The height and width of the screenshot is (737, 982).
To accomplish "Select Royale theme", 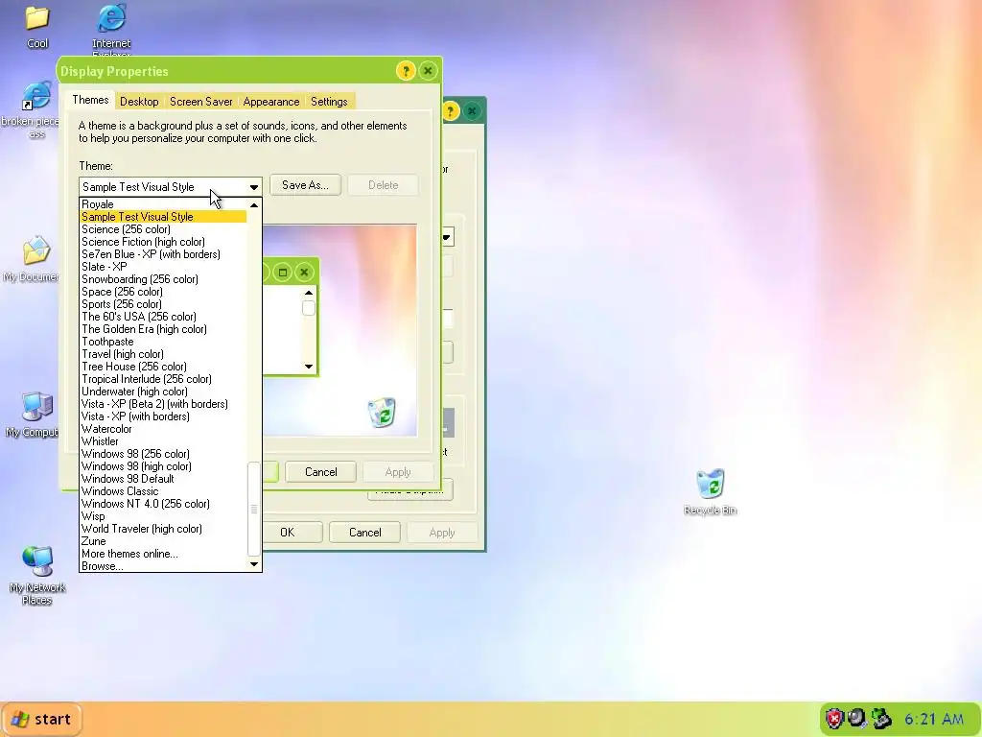I will pos(163,204).
